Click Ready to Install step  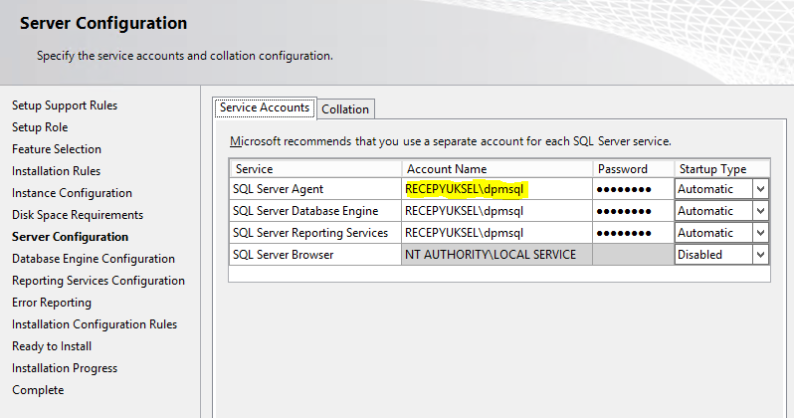(52, 346)
